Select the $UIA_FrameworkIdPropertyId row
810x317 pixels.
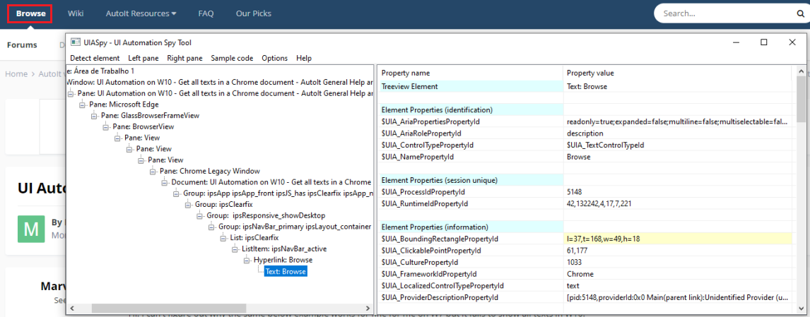585,274
